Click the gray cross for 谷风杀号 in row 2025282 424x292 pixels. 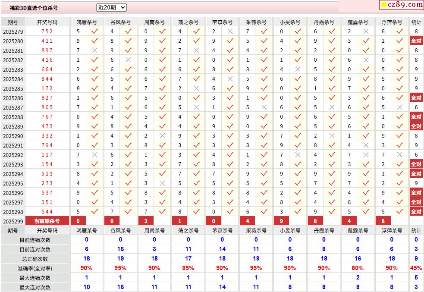coord(128,60)
